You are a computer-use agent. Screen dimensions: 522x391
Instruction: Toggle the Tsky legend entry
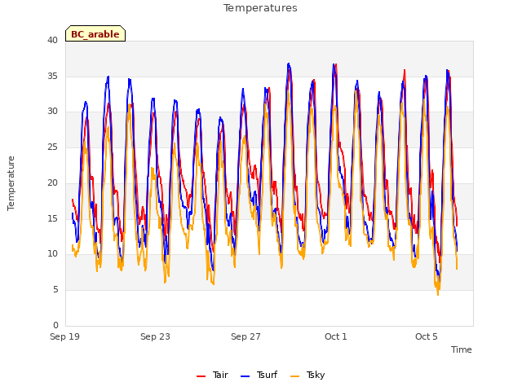(307, 375)
